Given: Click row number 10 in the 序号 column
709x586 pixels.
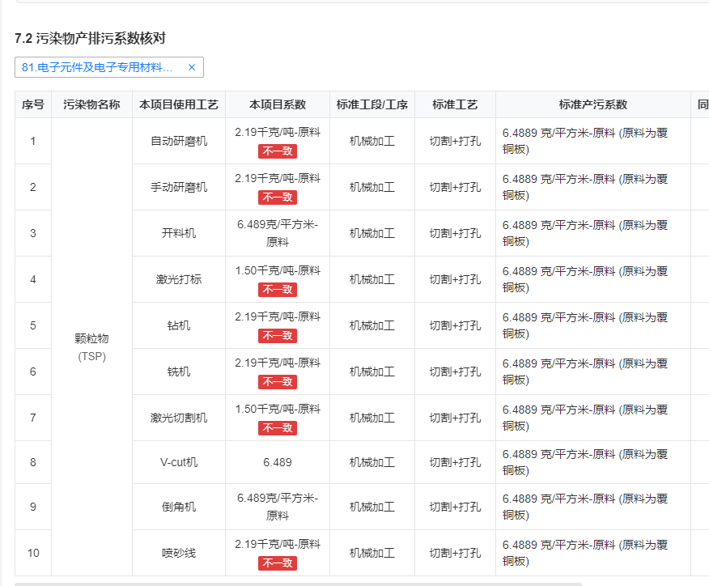Looking at the screenshot, I should tap(33, 553).
